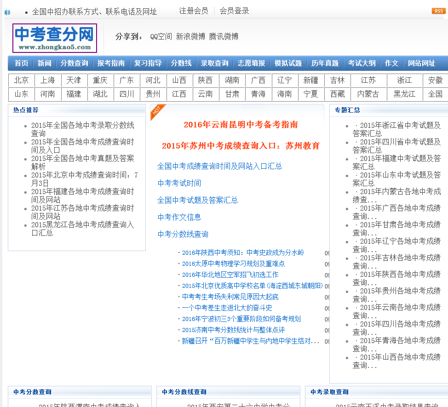Click the 专题汇总 panel heading

click(347, 110)
